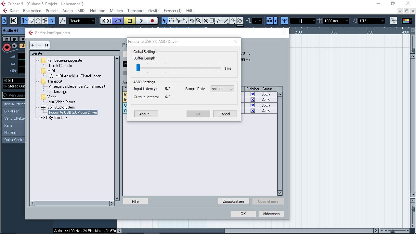Open the Touch automation mode dropdown

82,21
